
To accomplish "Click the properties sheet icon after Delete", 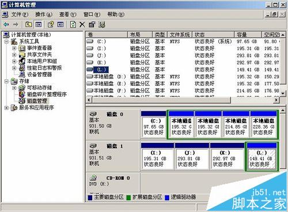I will point(92,24).
